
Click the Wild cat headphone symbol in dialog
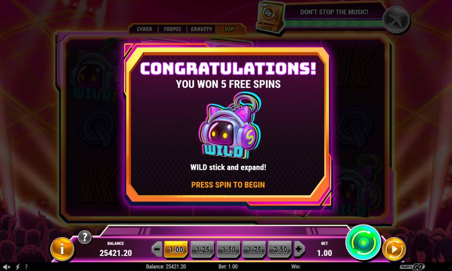pos(229,126)
